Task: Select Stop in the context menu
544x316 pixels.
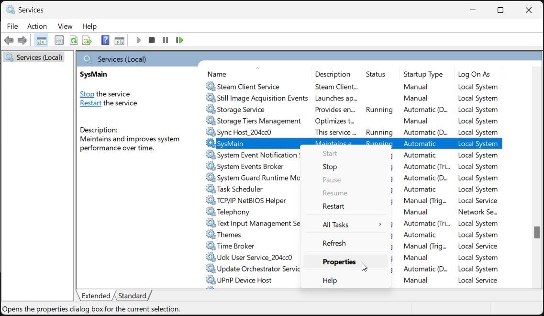Action: [x=330, y=167]
